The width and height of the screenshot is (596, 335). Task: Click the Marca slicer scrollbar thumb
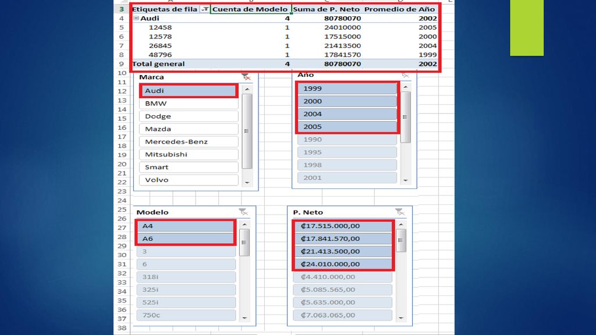tap(247, 131)
